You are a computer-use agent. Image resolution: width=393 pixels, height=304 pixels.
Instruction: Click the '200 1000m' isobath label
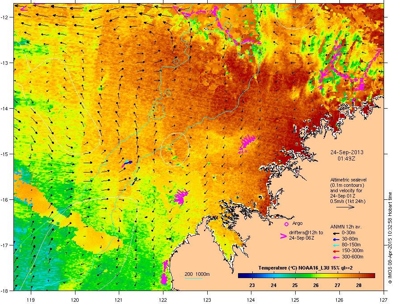tap(197, 274)
